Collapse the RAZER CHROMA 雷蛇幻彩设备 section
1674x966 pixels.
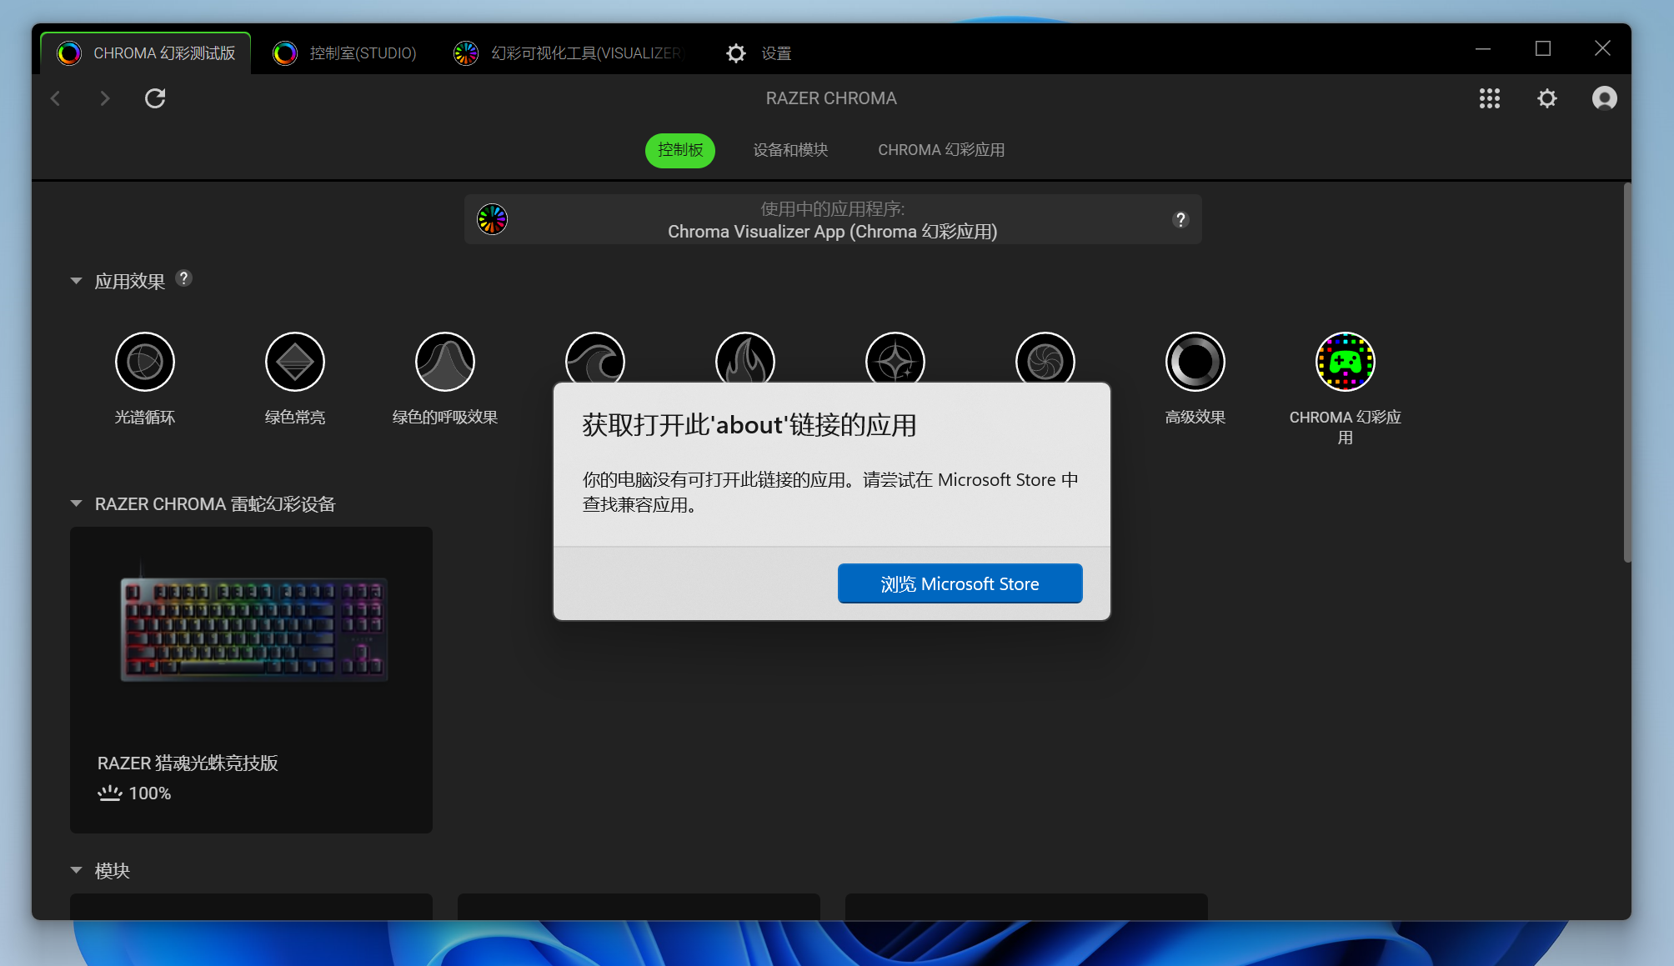click(x=76, y=503)
